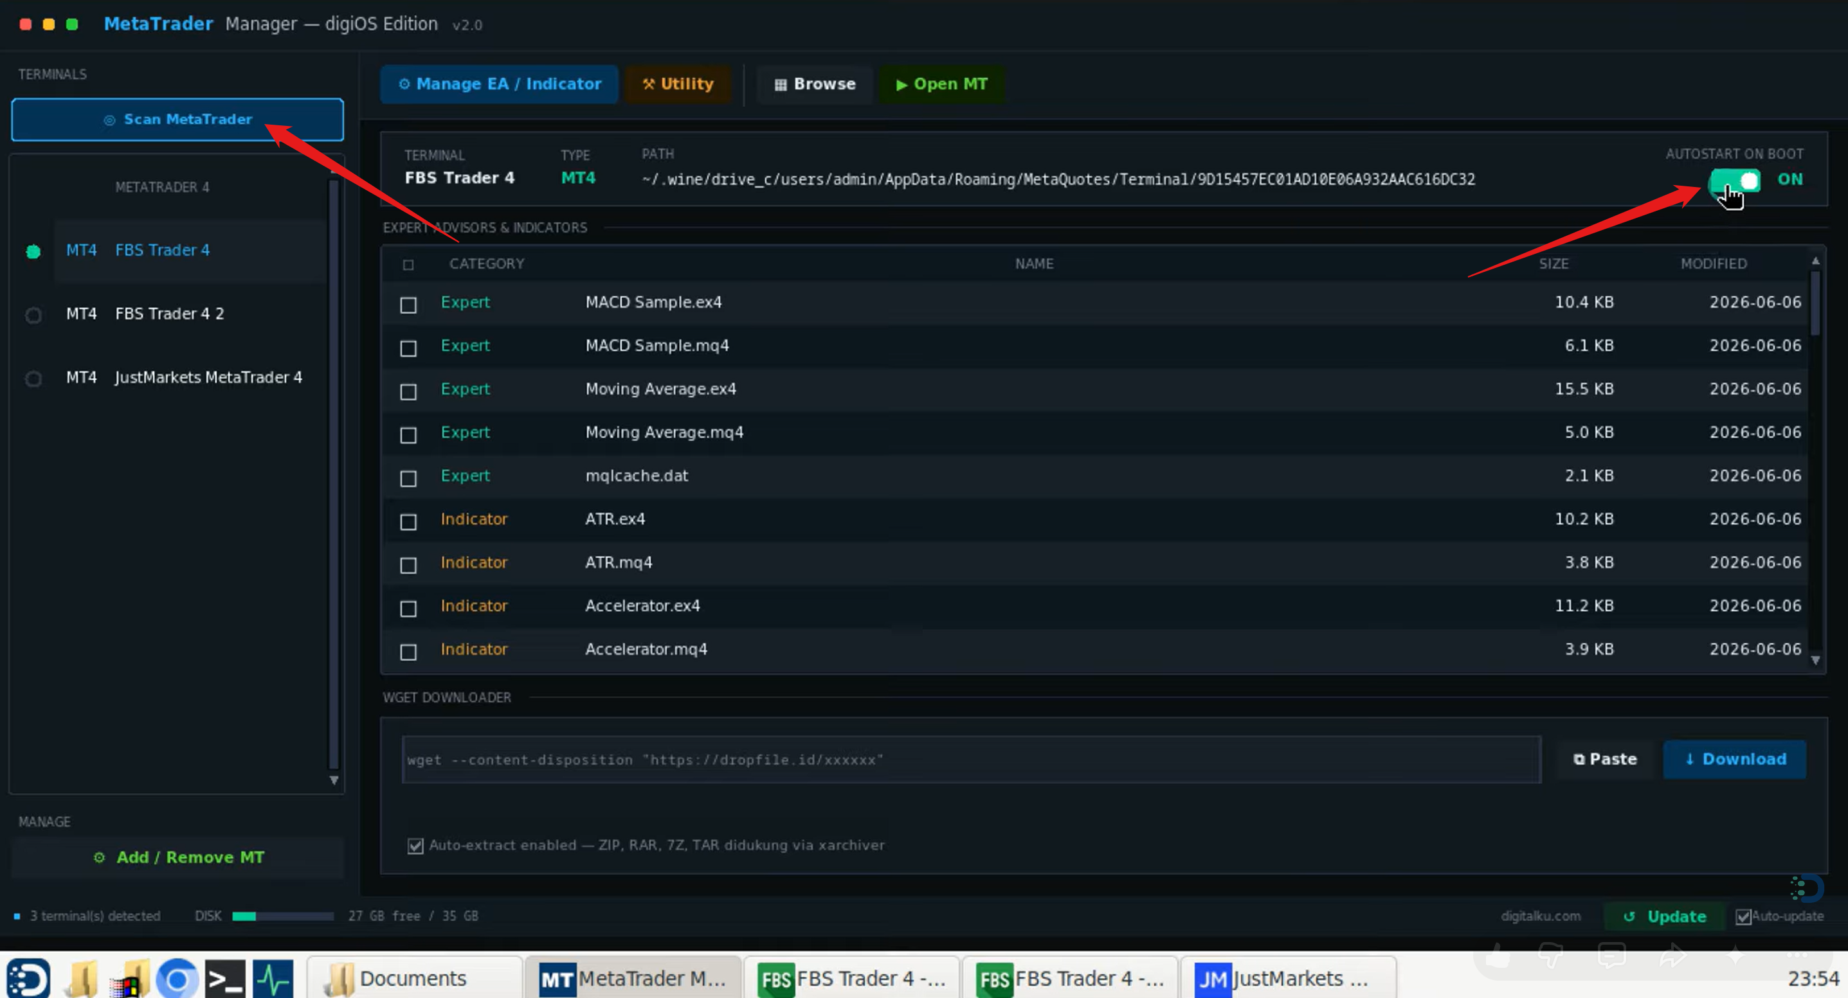Click the terminals list scroll-down arrow
This screenshot has width=1848, height=998.
coord(334,780)
